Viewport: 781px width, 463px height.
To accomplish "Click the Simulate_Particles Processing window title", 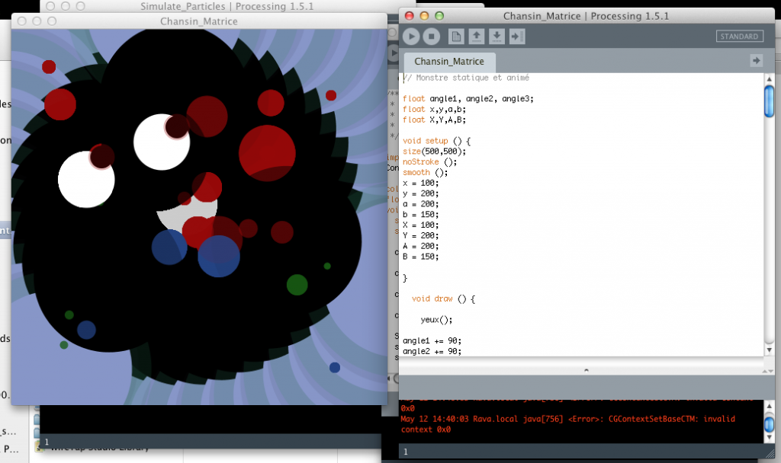I will click(227, 6).
